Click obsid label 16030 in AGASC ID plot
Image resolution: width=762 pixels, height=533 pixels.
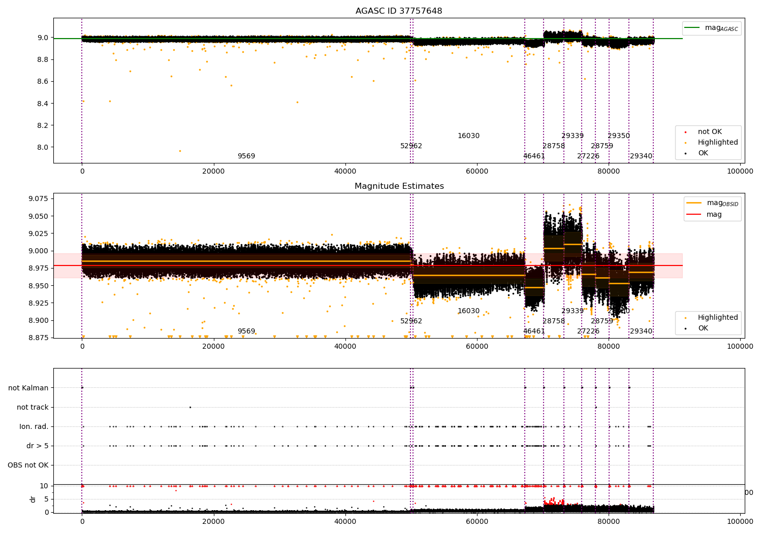click(468, 136)
